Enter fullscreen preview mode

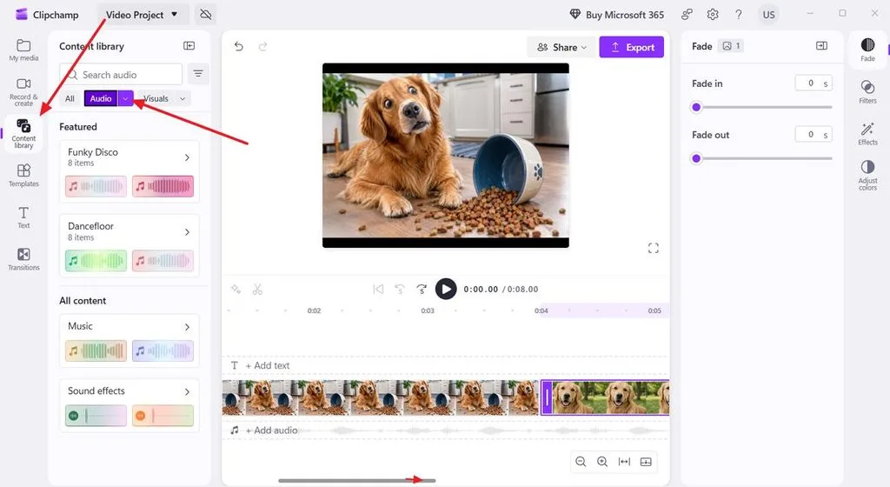(654, 248)
